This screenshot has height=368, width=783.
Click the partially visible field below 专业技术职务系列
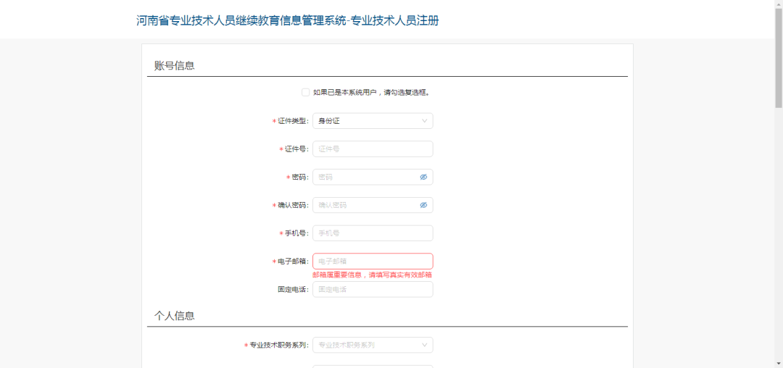[372, 366]
